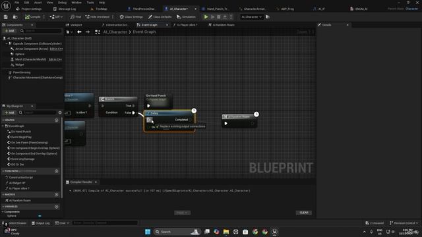Collapse the EventGraph tree item
This screenshot has height=237, width=422.
point(3,126)
